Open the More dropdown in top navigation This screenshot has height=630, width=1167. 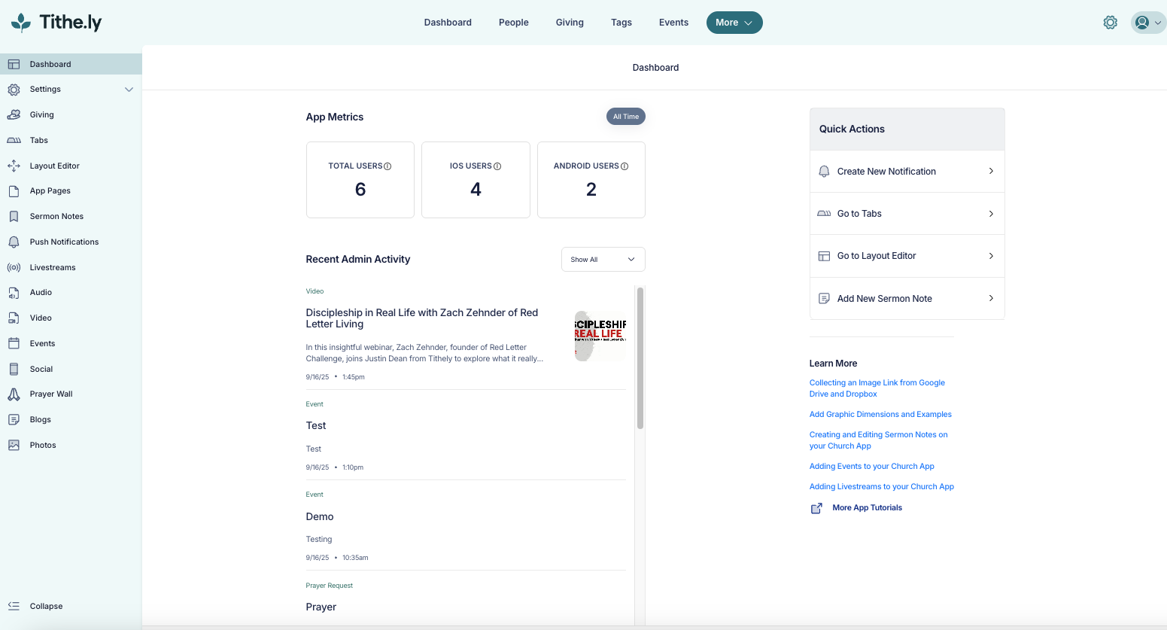(734, 23)
